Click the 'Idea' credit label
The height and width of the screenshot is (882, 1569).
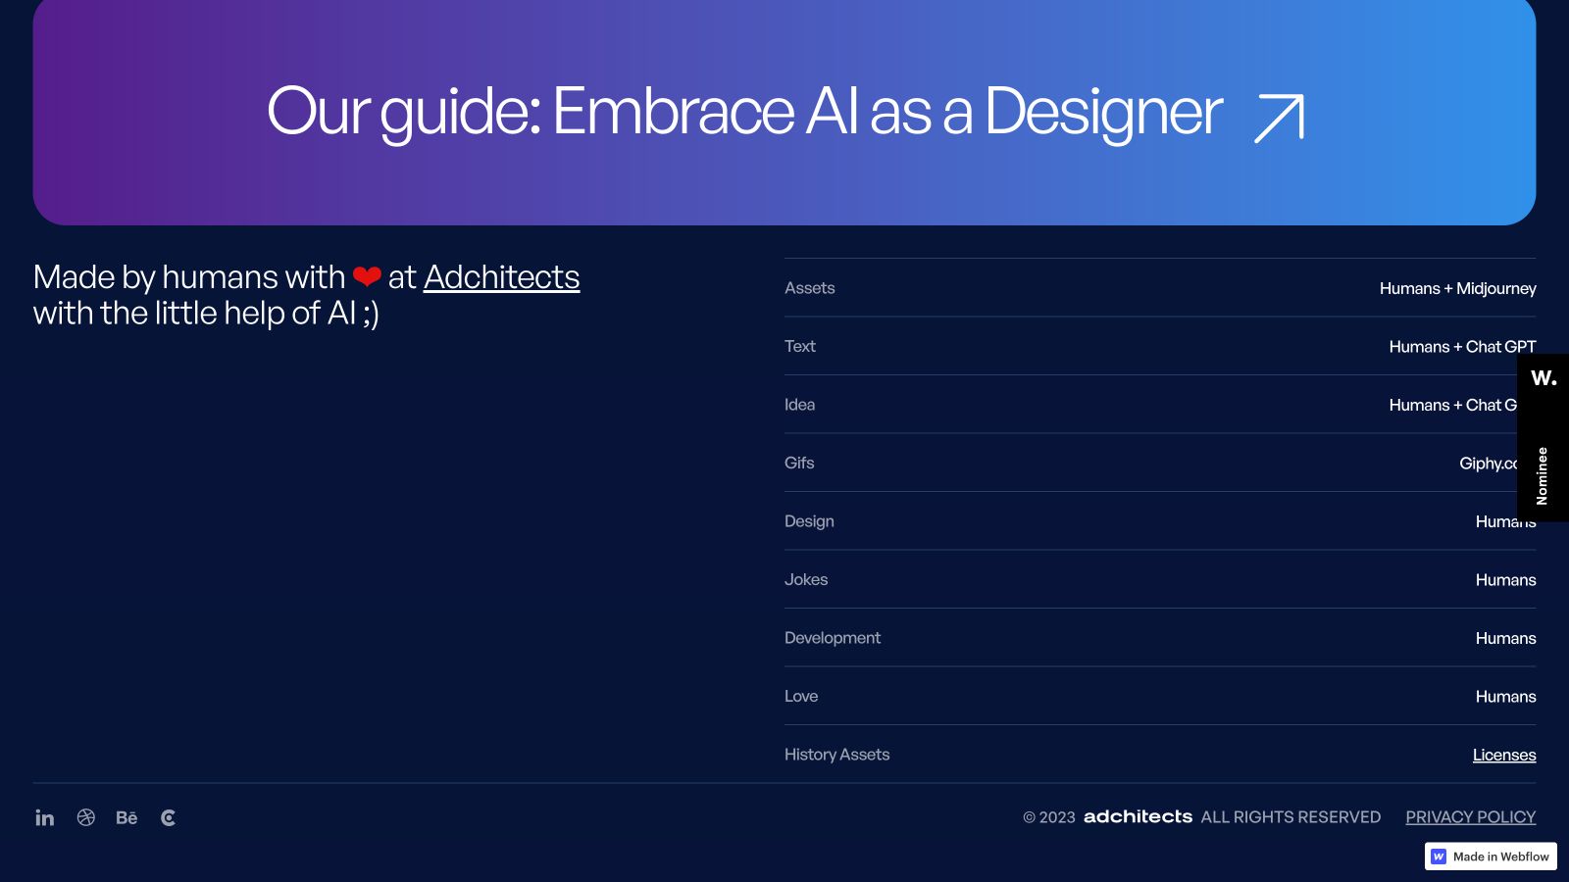(800, 405)
